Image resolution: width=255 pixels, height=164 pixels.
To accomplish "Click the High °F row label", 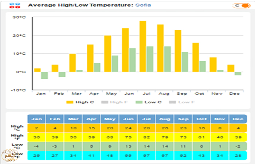I will tap(17, 137).
